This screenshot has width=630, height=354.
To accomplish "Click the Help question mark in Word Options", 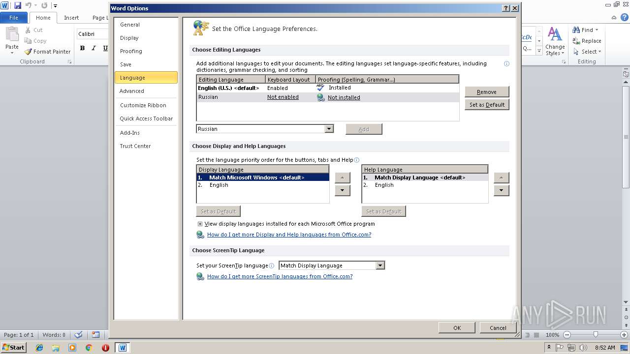I will [506, 8].
